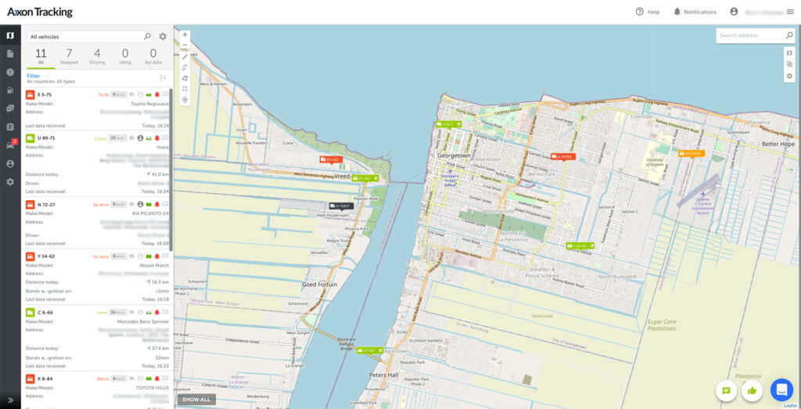This screenshot has height=409, width=801.
Task: Open Notifications in the top bar
Action: pyautogui.click(x=695, y=12)
